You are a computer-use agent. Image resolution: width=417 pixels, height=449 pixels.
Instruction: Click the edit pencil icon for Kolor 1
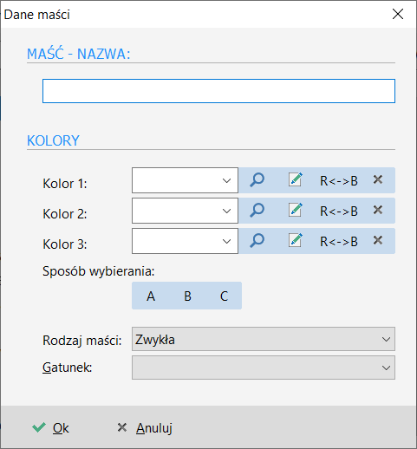(x=296, y=180)
